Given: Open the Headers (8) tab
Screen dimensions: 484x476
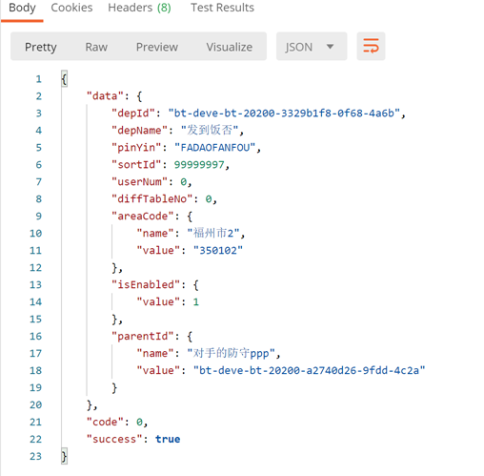Looking at the screenshot, I should click(139, 8).
